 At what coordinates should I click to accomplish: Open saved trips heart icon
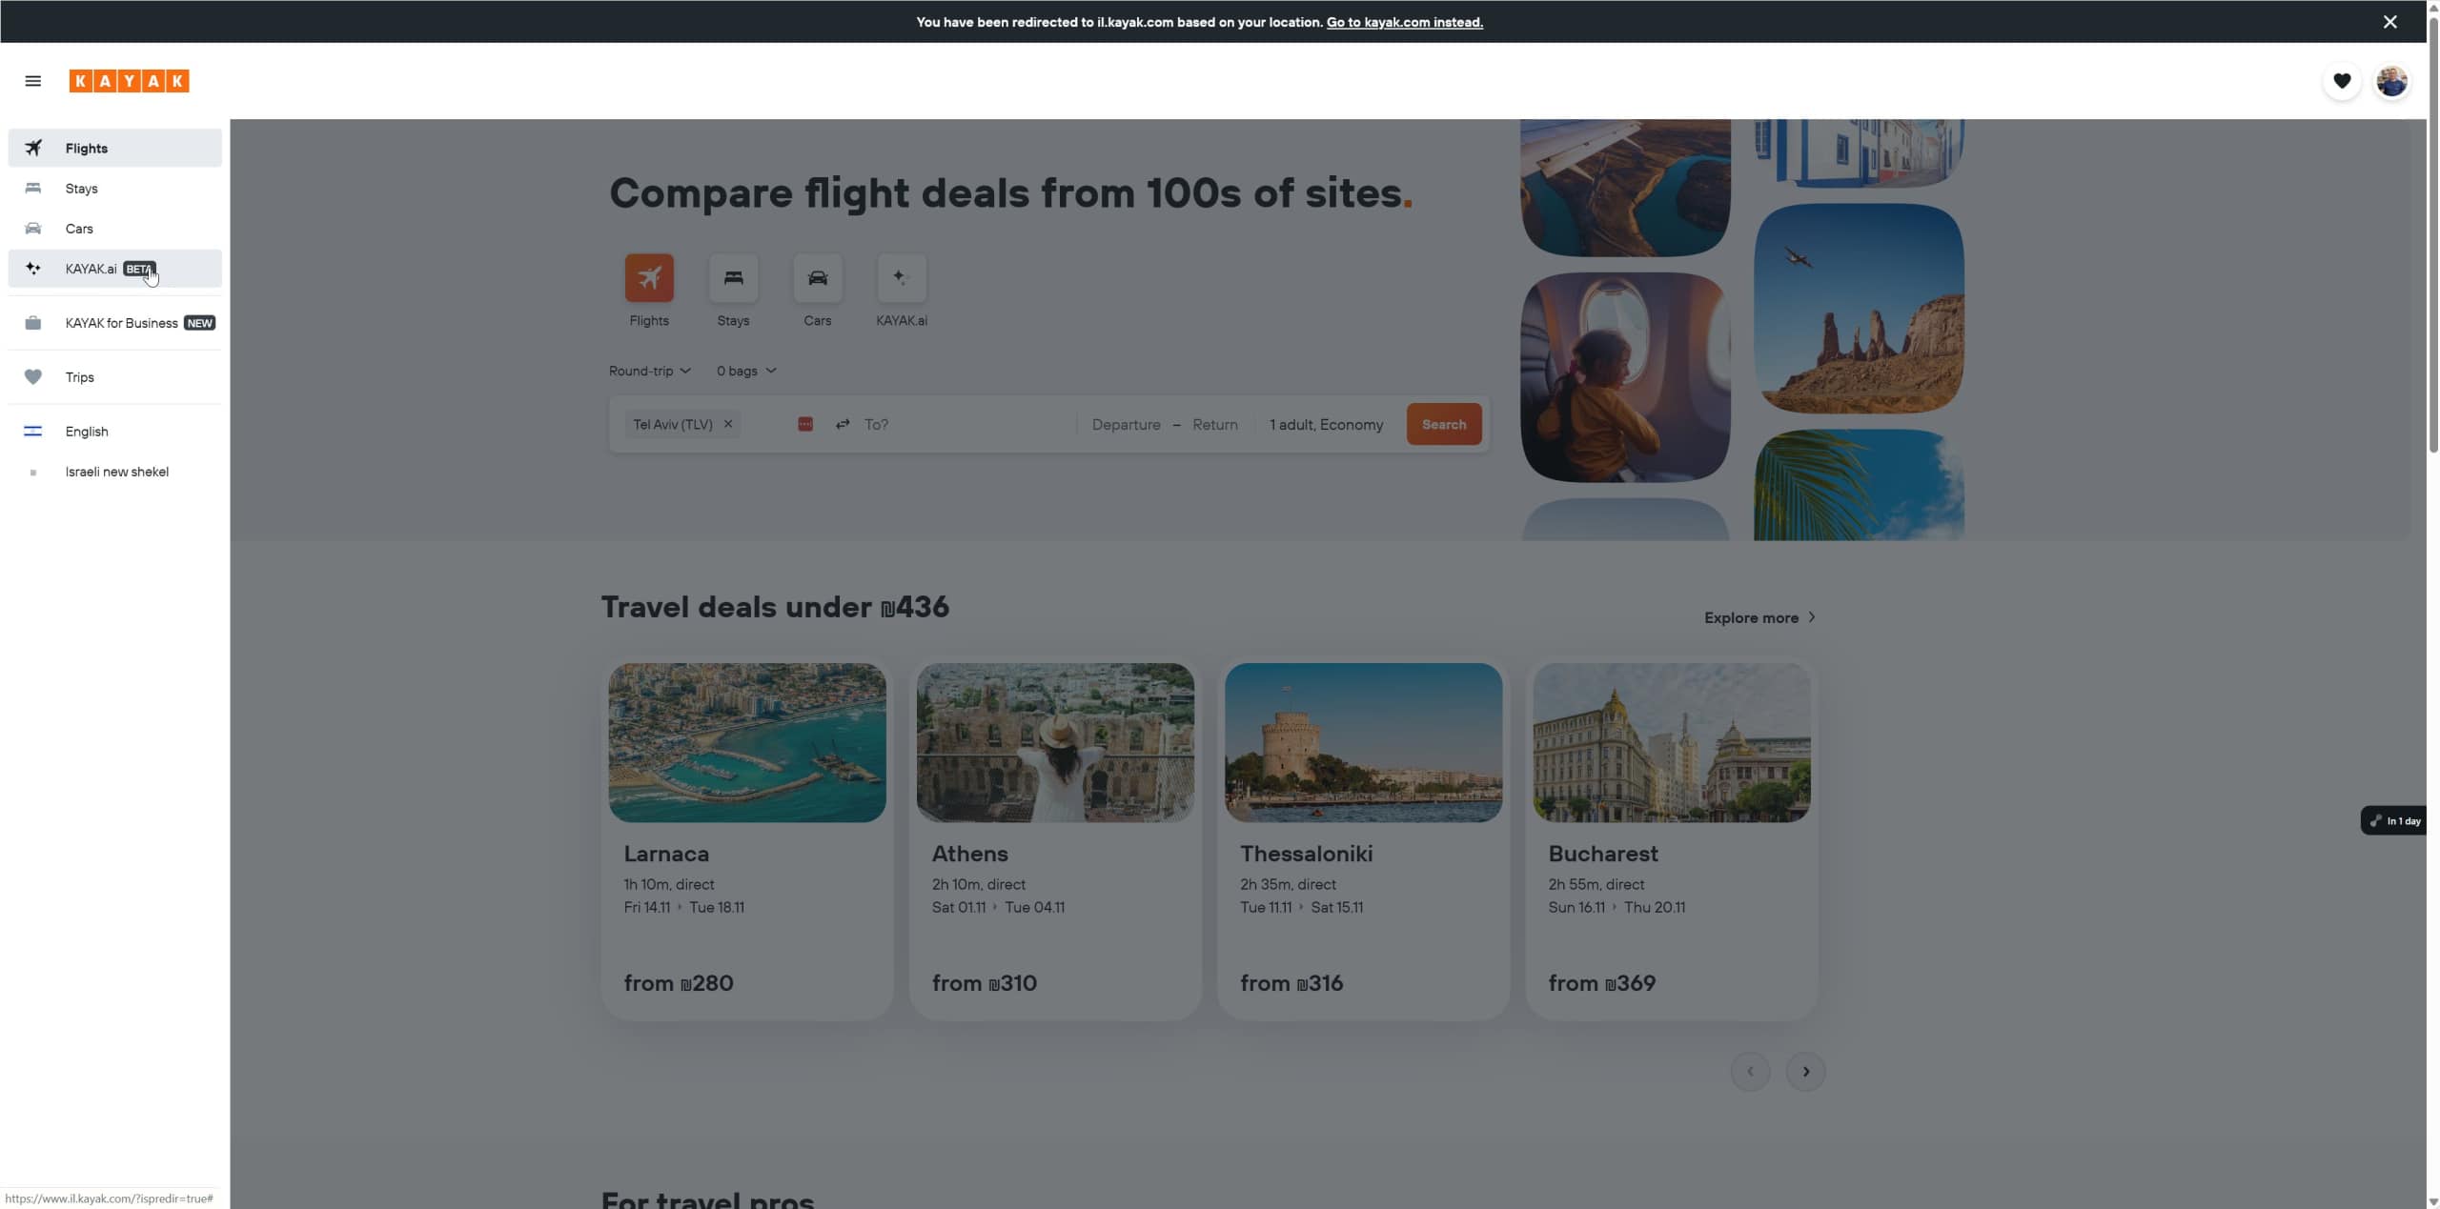point(2341,81)
